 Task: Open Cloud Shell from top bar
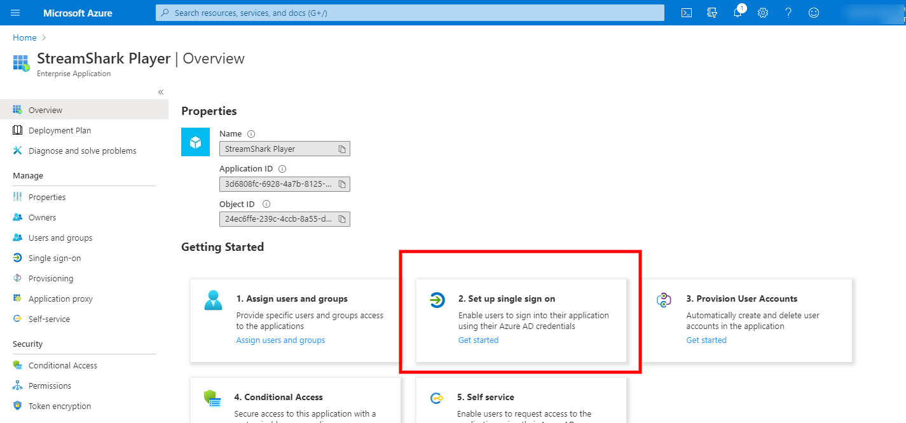pyautogui.click(x=687, y=13)
